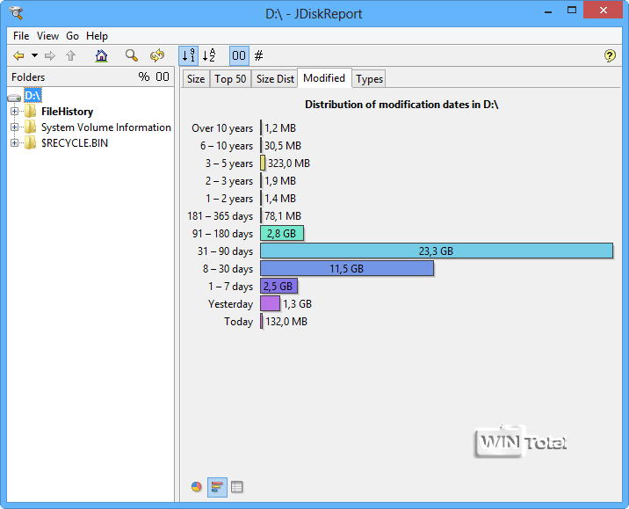Toggle sort by size order
Viewport: 629px width, 509px height.
[x=188, y=56]
